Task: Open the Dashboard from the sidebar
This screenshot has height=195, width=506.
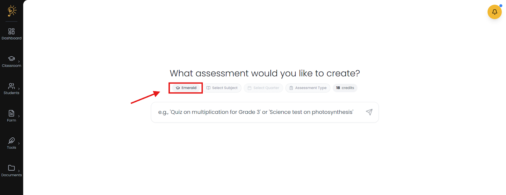Action: (x=11, y=34)
